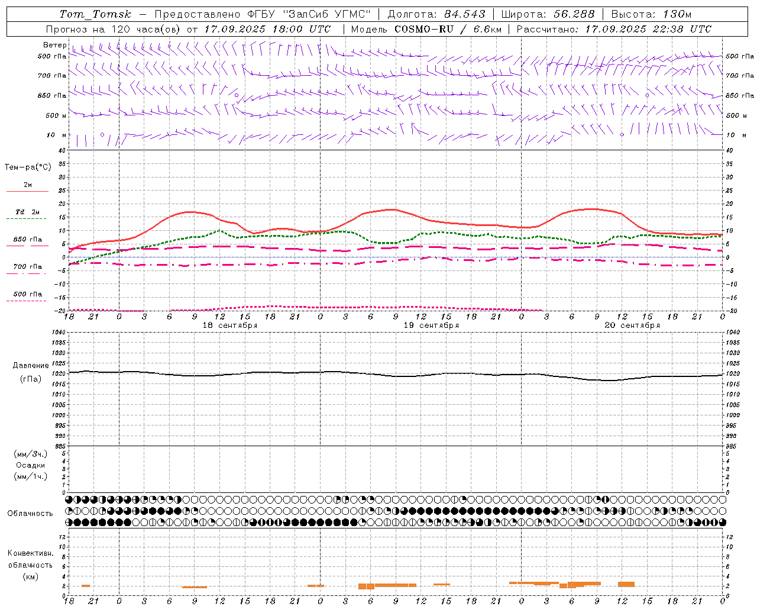Image resolution: width=757 pixels, height=606 pixels.
Task: Click the "Осадки" precipitation label
Action: tap(31, 465)
